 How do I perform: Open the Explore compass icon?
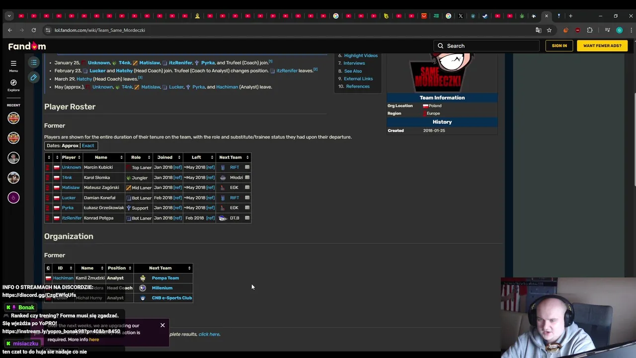coord(13,83)
